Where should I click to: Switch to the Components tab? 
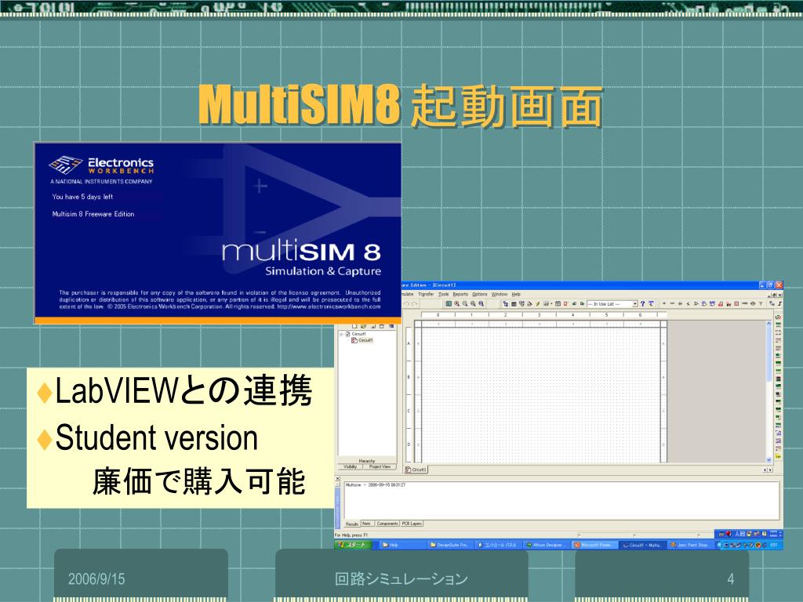coord(387,524)
